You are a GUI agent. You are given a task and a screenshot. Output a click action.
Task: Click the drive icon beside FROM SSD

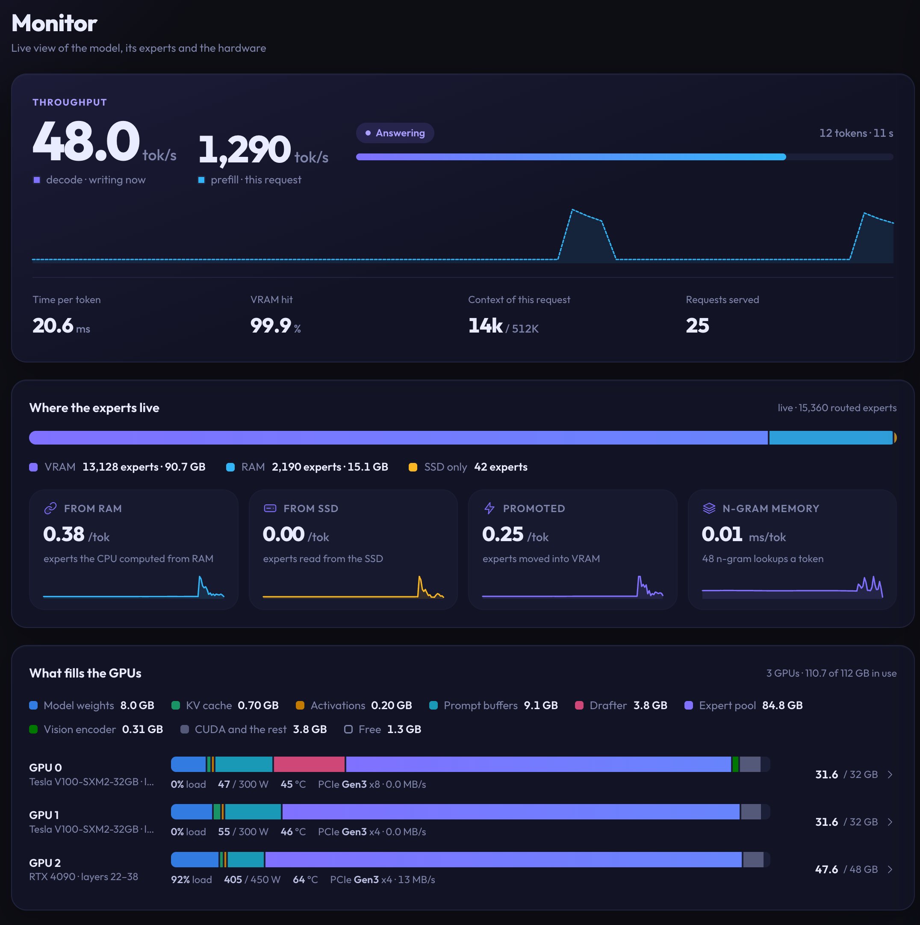pos(270,509)
